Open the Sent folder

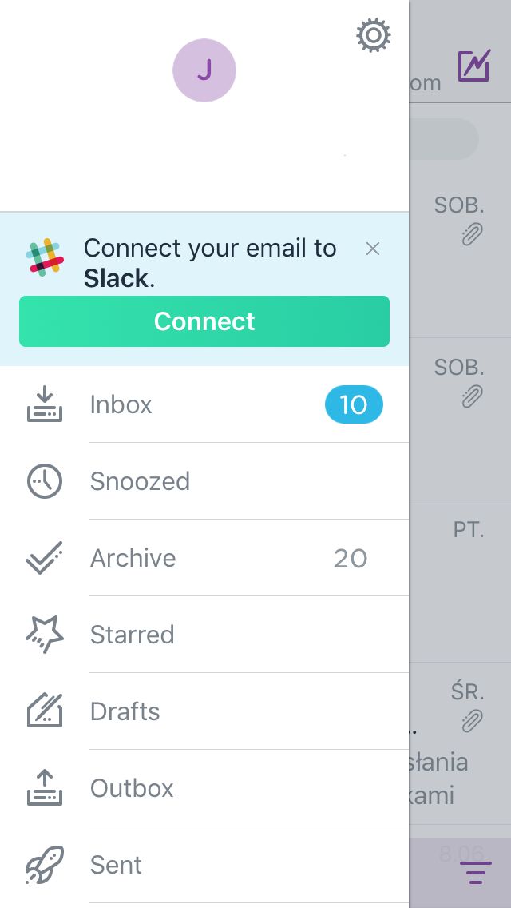coord(117,865)
